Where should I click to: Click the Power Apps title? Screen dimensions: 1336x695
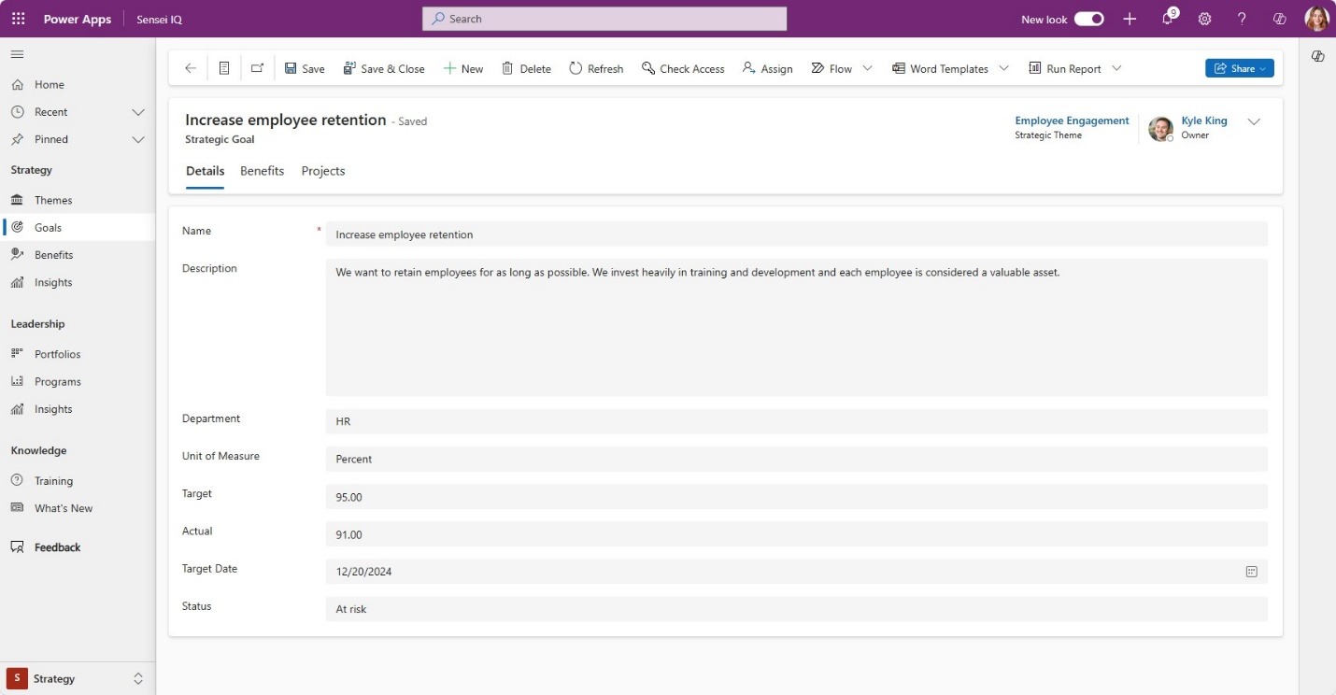78,19
